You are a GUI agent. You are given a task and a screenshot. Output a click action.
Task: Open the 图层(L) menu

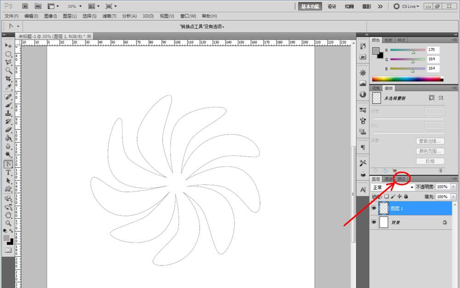pyautogui.click(x=70, y=16)
